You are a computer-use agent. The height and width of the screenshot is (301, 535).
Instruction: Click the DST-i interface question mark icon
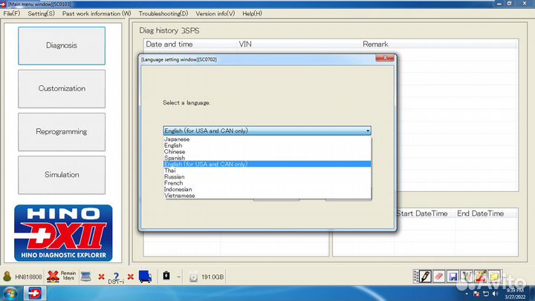tap(115, 277)
